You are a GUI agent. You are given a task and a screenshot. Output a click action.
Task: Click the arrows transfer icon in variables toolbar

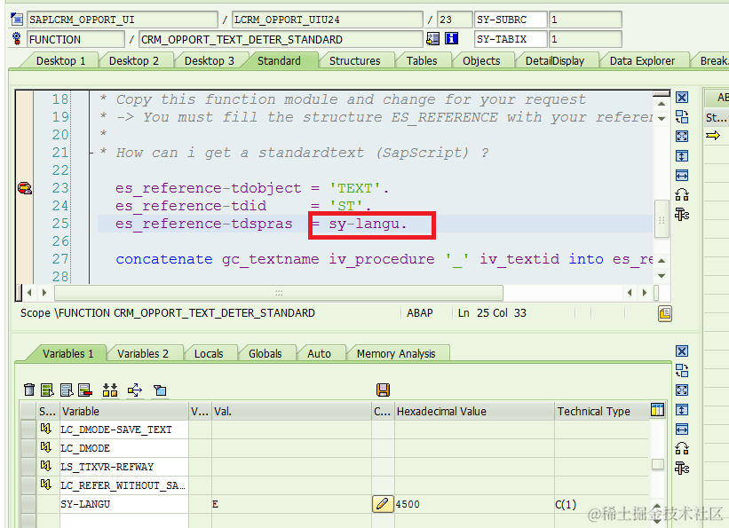click(x=135, y=390)
